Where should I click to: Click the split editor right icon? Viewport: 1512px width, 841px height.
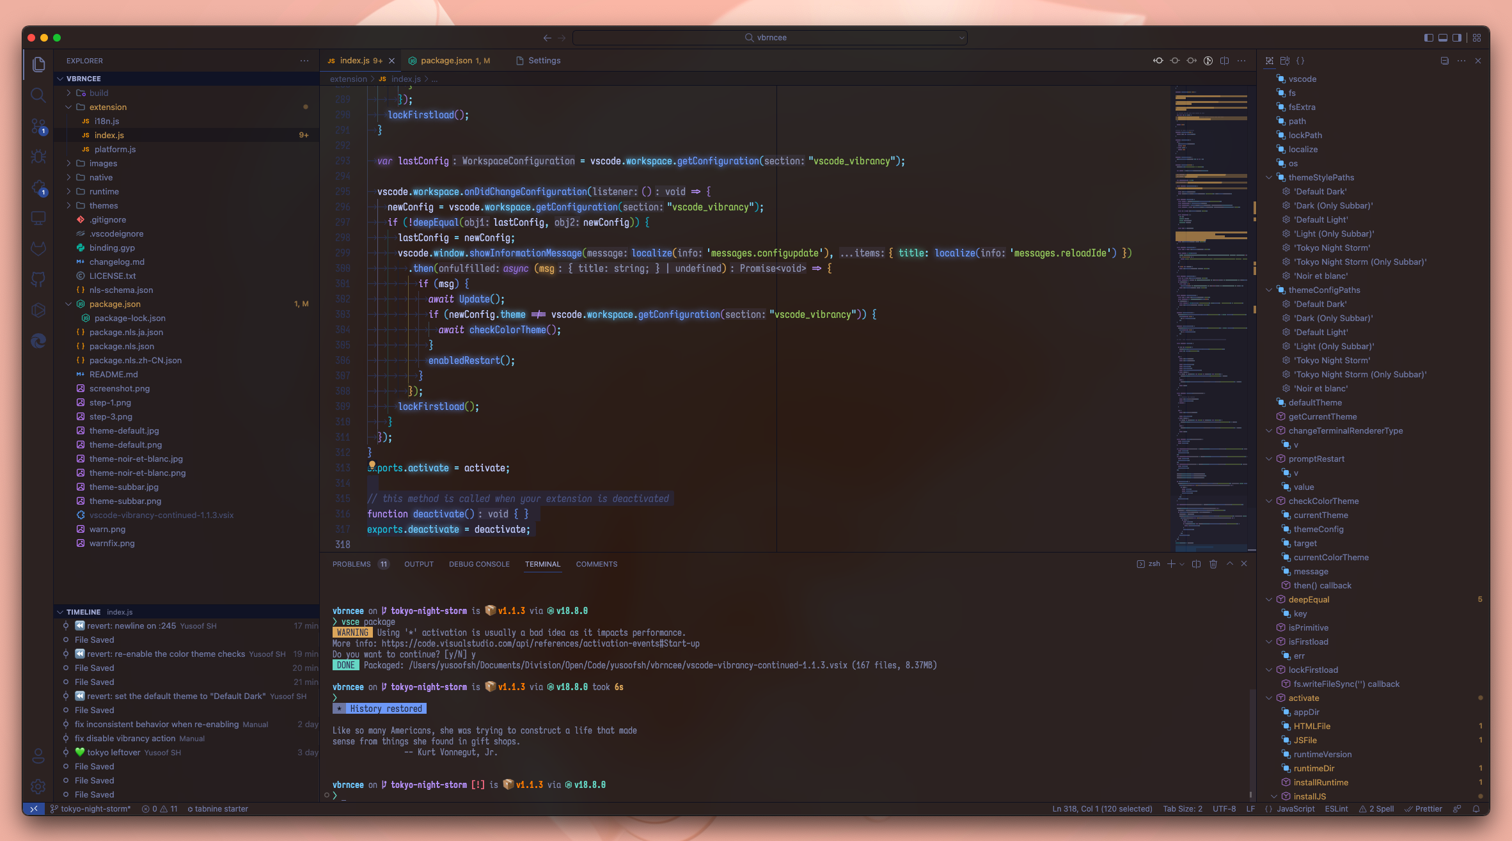[1224, 61]
